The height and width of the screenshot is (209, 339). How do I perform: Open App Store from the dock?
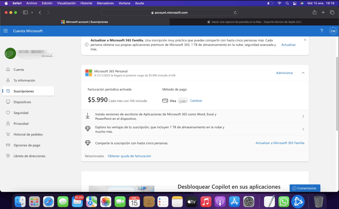pos(234,201)
